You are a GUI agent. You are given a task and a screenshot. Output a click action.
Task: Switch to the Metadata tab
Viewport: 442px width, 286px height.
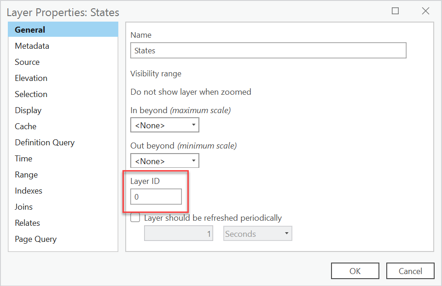(32, 46)
